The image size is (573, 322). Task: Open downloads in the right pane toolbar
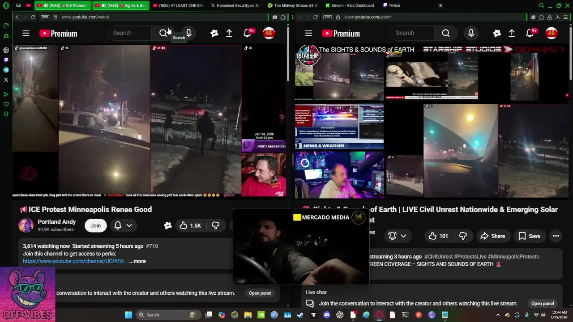tap(557, 17)
